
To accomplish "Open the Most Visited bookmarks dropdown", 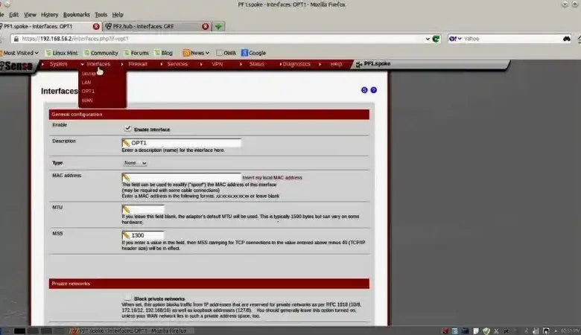I will [x=19, y=53].
